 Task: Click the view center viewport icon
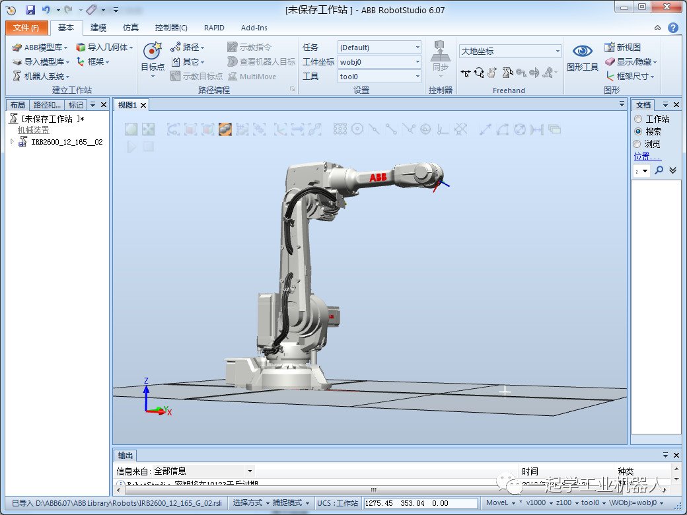pyautogui.click(x=149, y=129)
